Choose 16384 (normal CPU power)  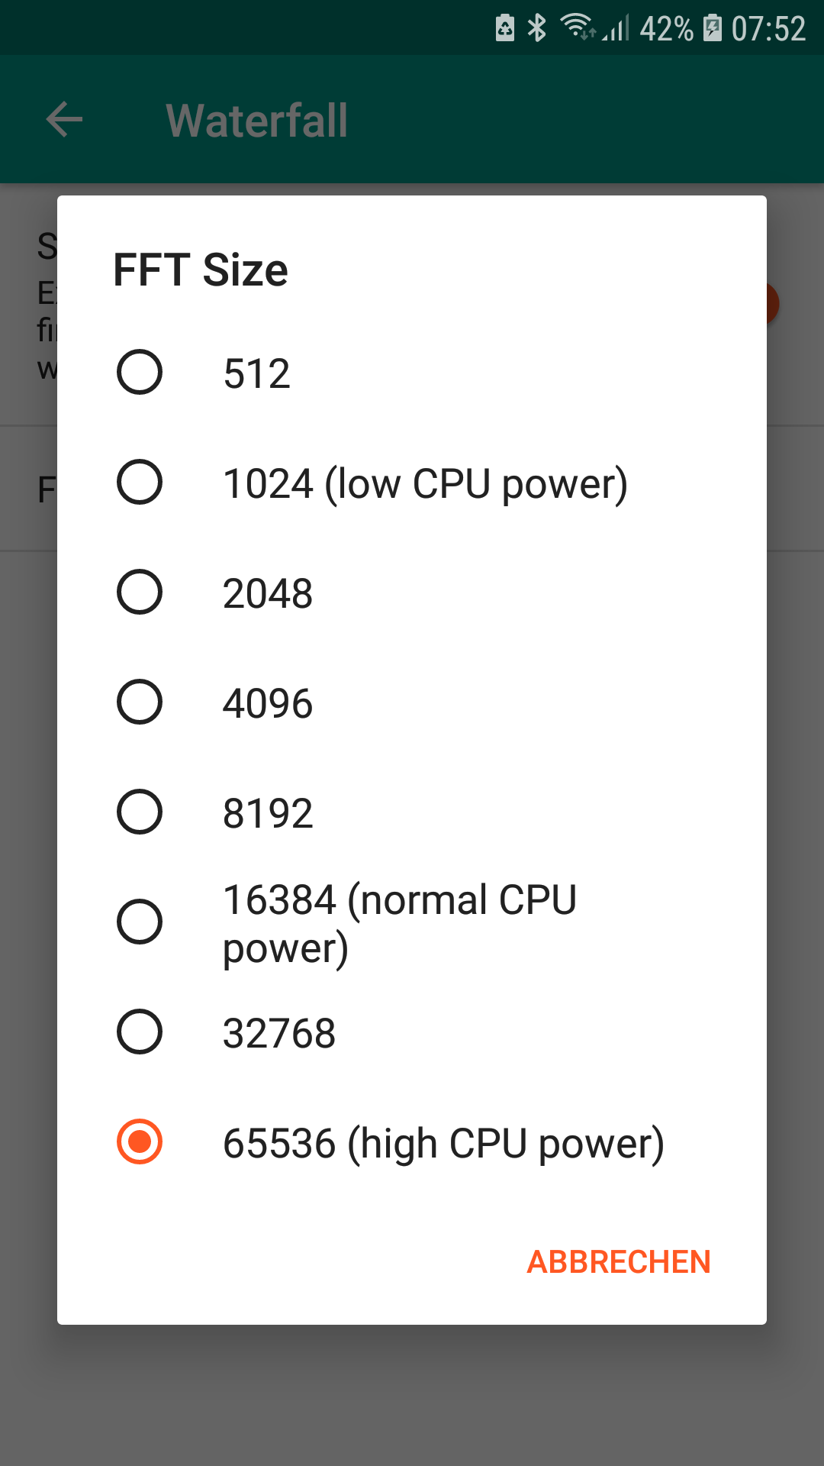tap(140, 922)
